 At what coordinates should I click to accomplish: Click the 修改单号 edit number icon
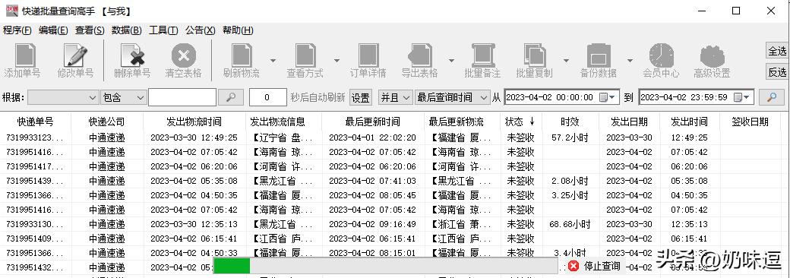pos(75,55)
